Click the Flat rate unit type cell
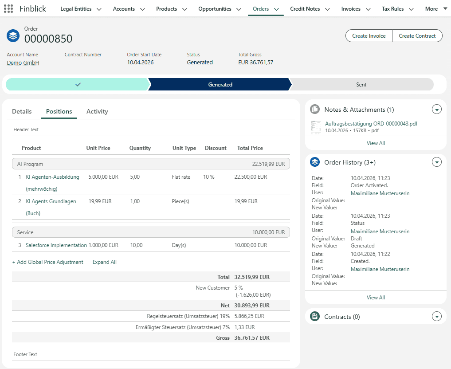The width and height of the screenshot is (451, 369). click(x=181, y=177)
